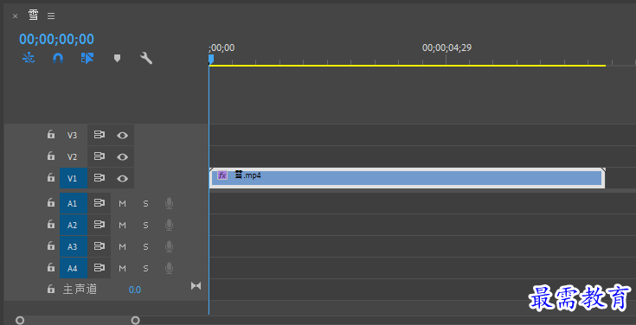Toggle insert sequences as nests icon
Screen dimensions: 636x325
tap(29, 59)
